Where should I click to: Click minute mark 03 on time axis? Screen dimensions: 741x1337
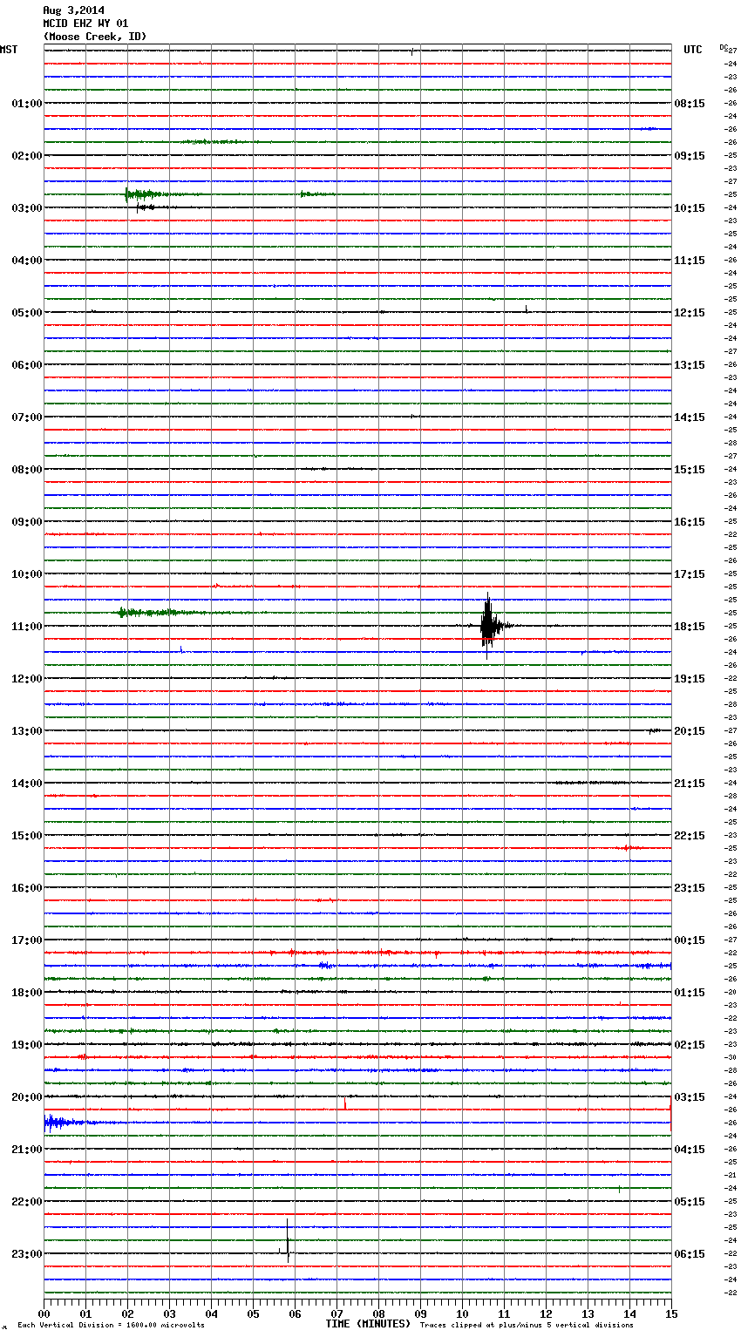pyautogui.click(x=169, y=1313)
